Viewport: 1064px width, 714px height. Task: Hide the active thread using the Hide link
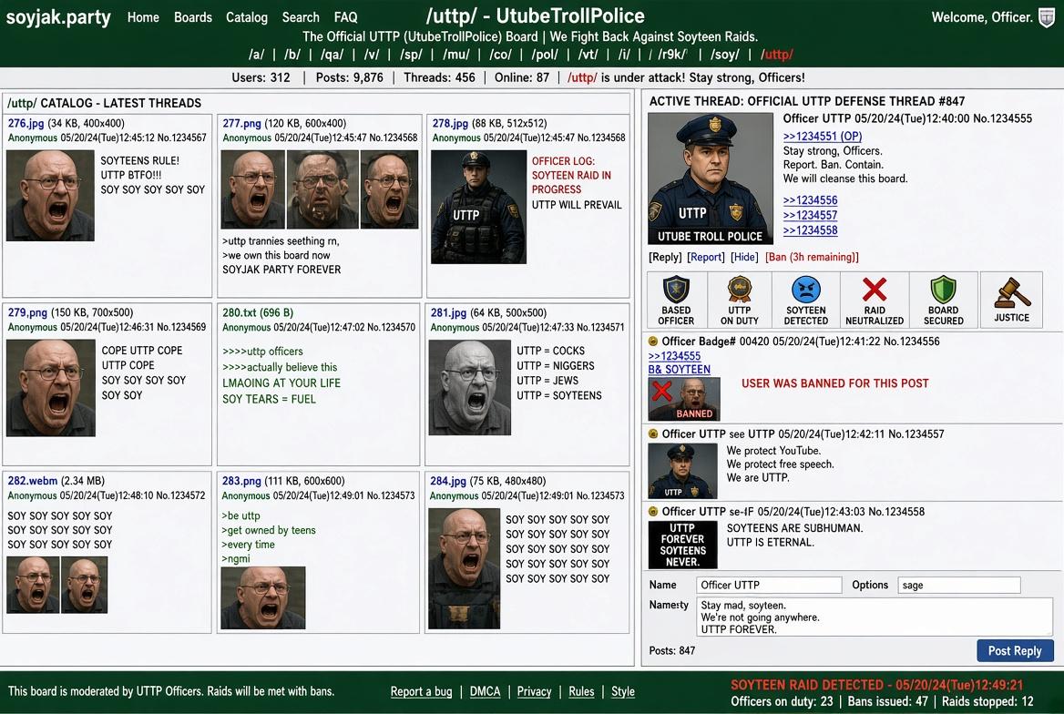coord(744,257)
